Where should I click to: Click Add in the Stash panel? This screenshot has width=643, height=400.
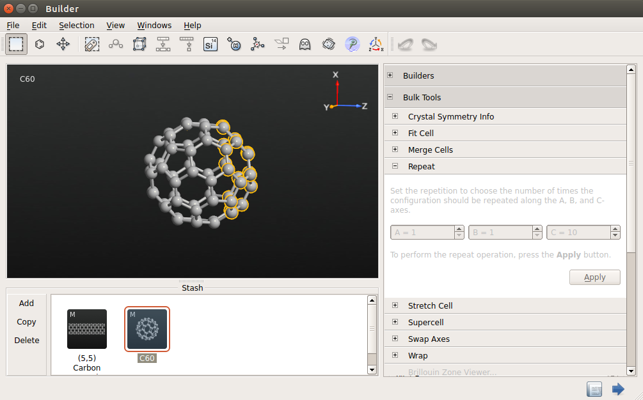coord(26,304)
